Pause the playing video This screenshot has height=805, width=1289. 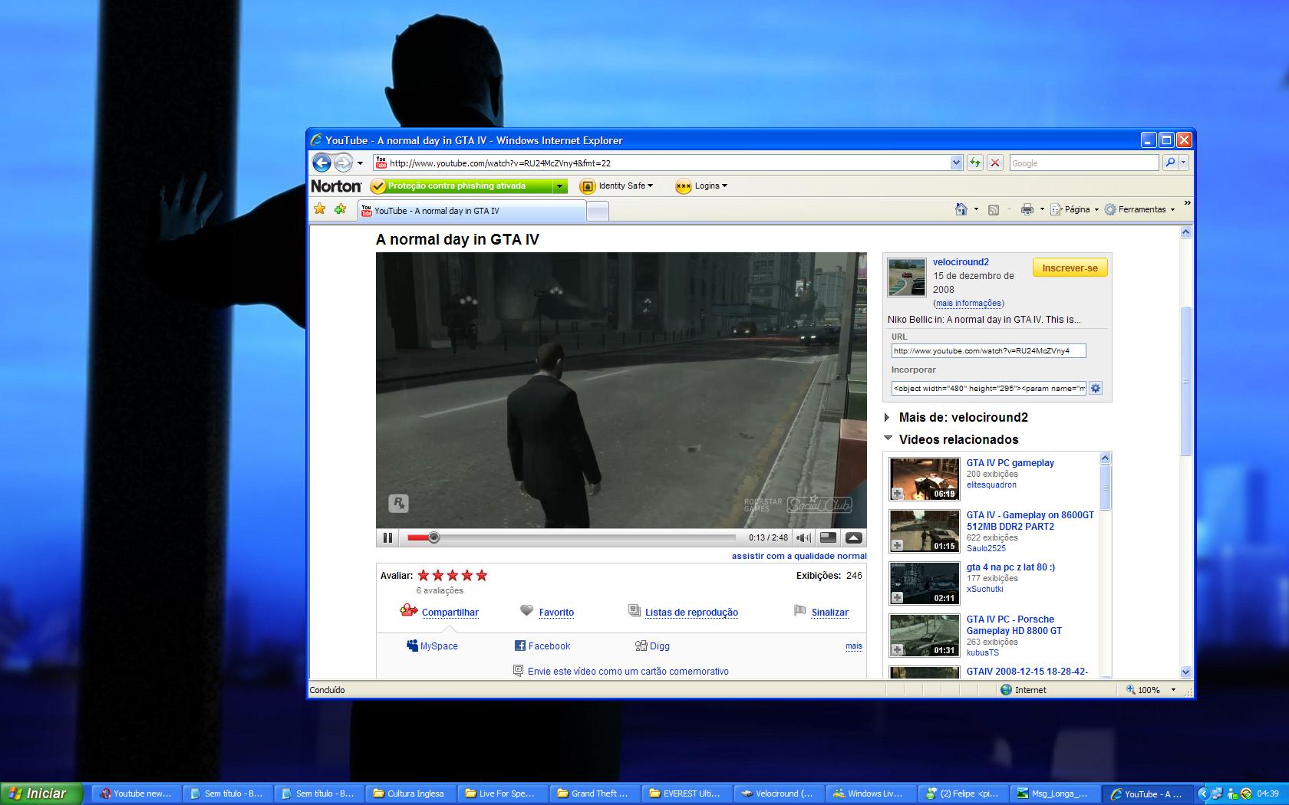click(x=387, y=537)
